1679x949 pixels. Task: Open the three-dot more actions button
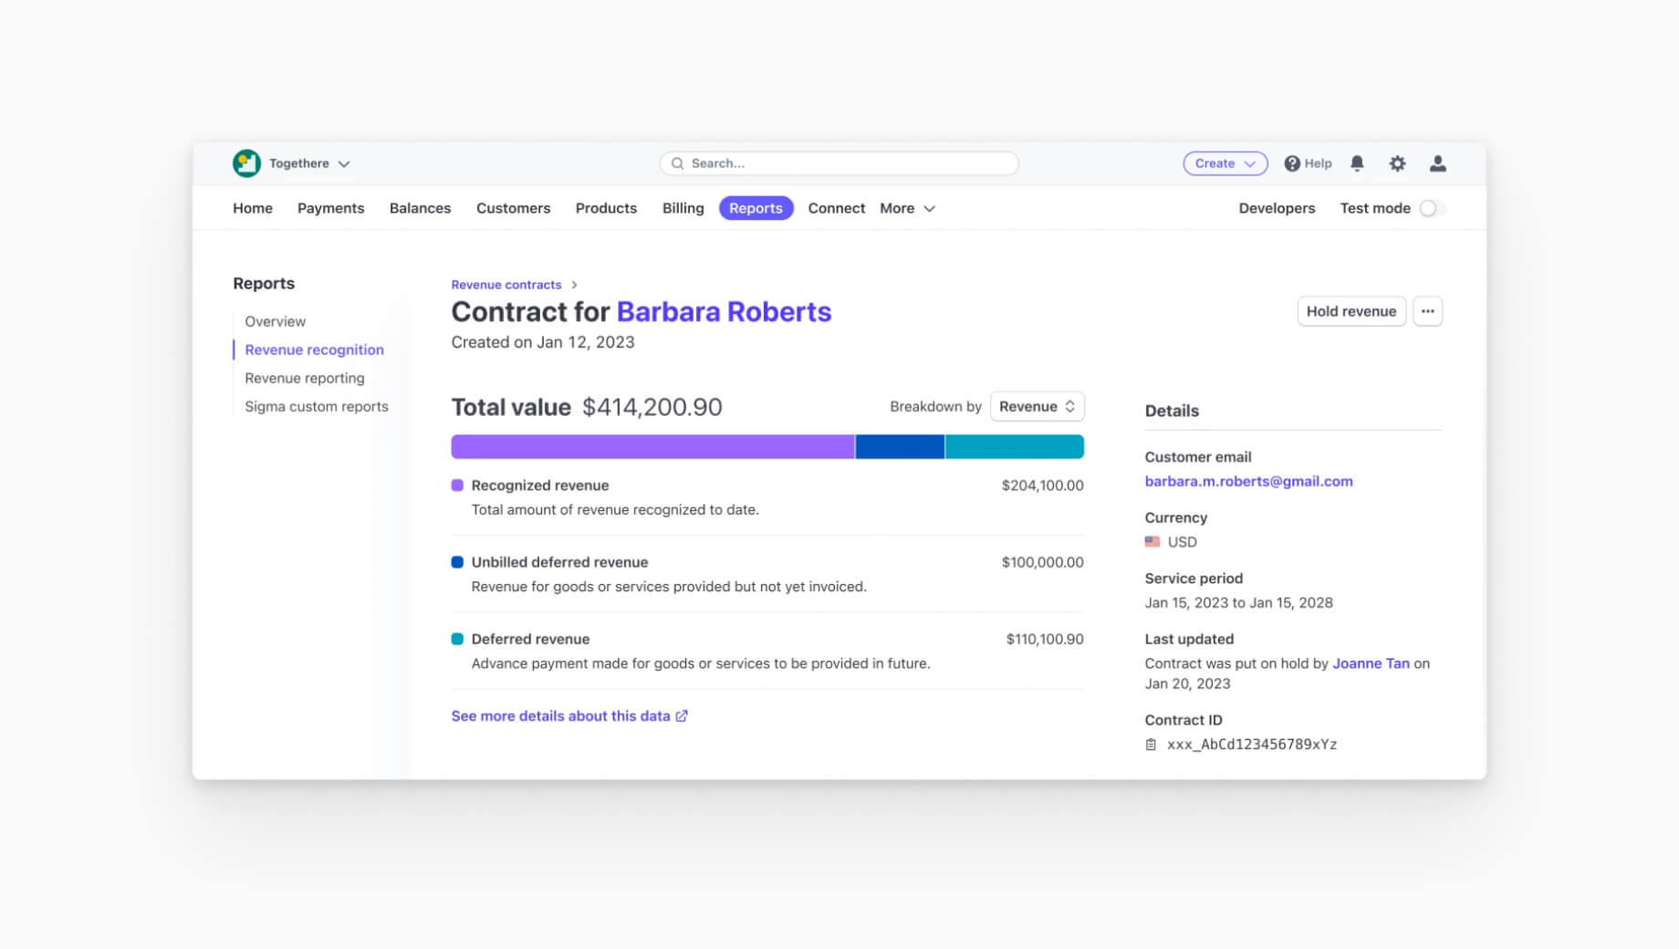(1427, 311)
